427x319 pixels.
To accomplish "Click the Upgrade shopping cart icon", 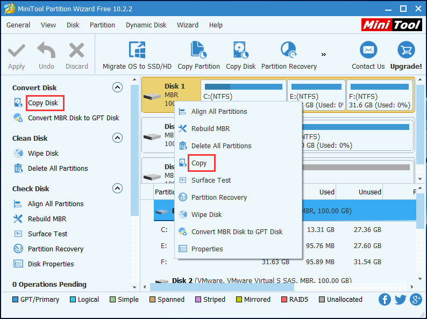I will coord(406,50).
